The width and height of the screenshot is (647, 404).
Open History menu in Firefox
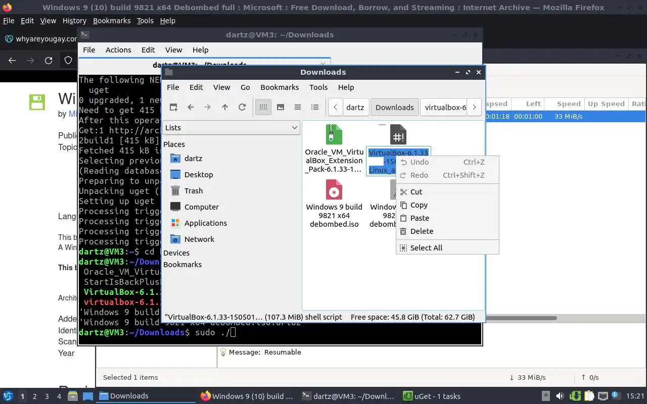click(x=74, y=21)
